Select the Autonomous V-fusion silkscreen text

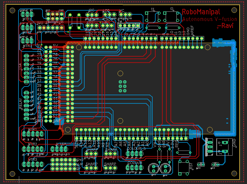[x=210, y=19]
